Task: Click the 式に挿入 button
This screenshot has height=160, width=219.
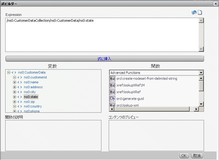Action: (105, 59)
